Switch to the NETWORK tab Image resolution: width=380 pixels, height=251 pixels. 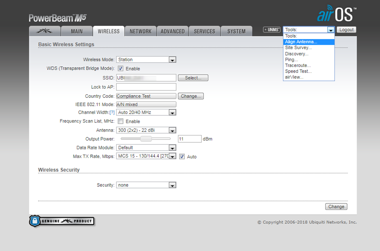coord(141,31)
